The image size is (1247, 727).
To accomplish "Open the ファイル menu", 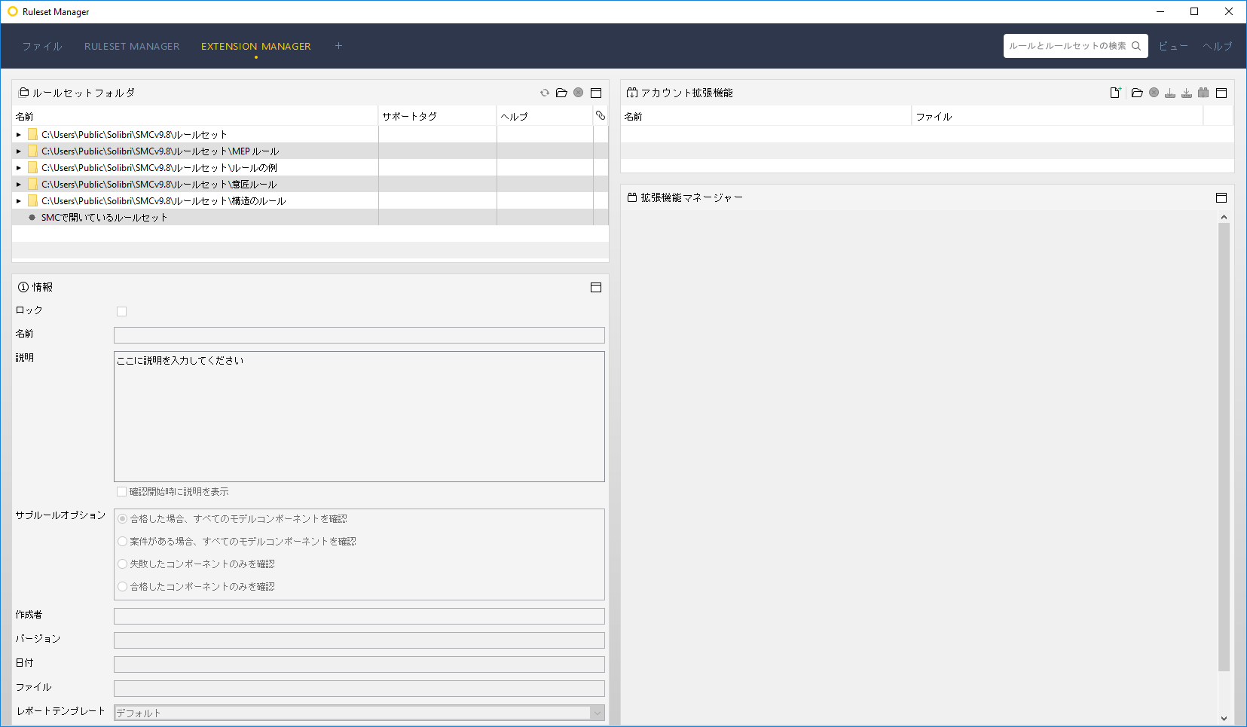I will click(x=42, y=46).
